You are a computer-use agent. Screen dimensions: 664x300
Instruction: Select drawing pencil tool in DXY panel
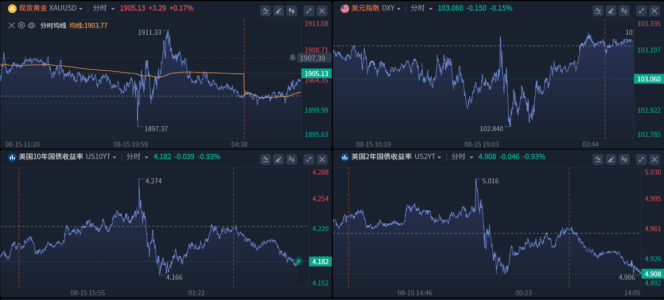tap(611, 11)
